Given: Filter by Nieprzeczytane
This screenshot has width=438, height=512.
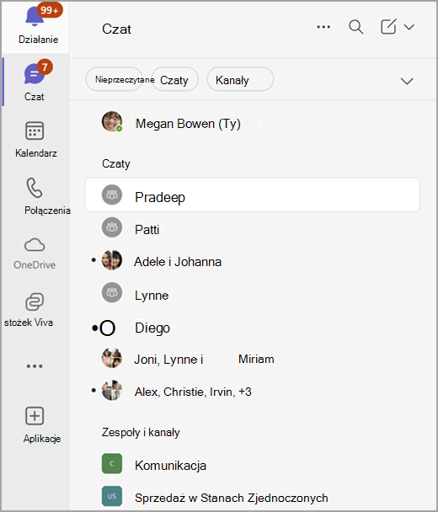Looking at the screenshot, I should coord(114,79).
